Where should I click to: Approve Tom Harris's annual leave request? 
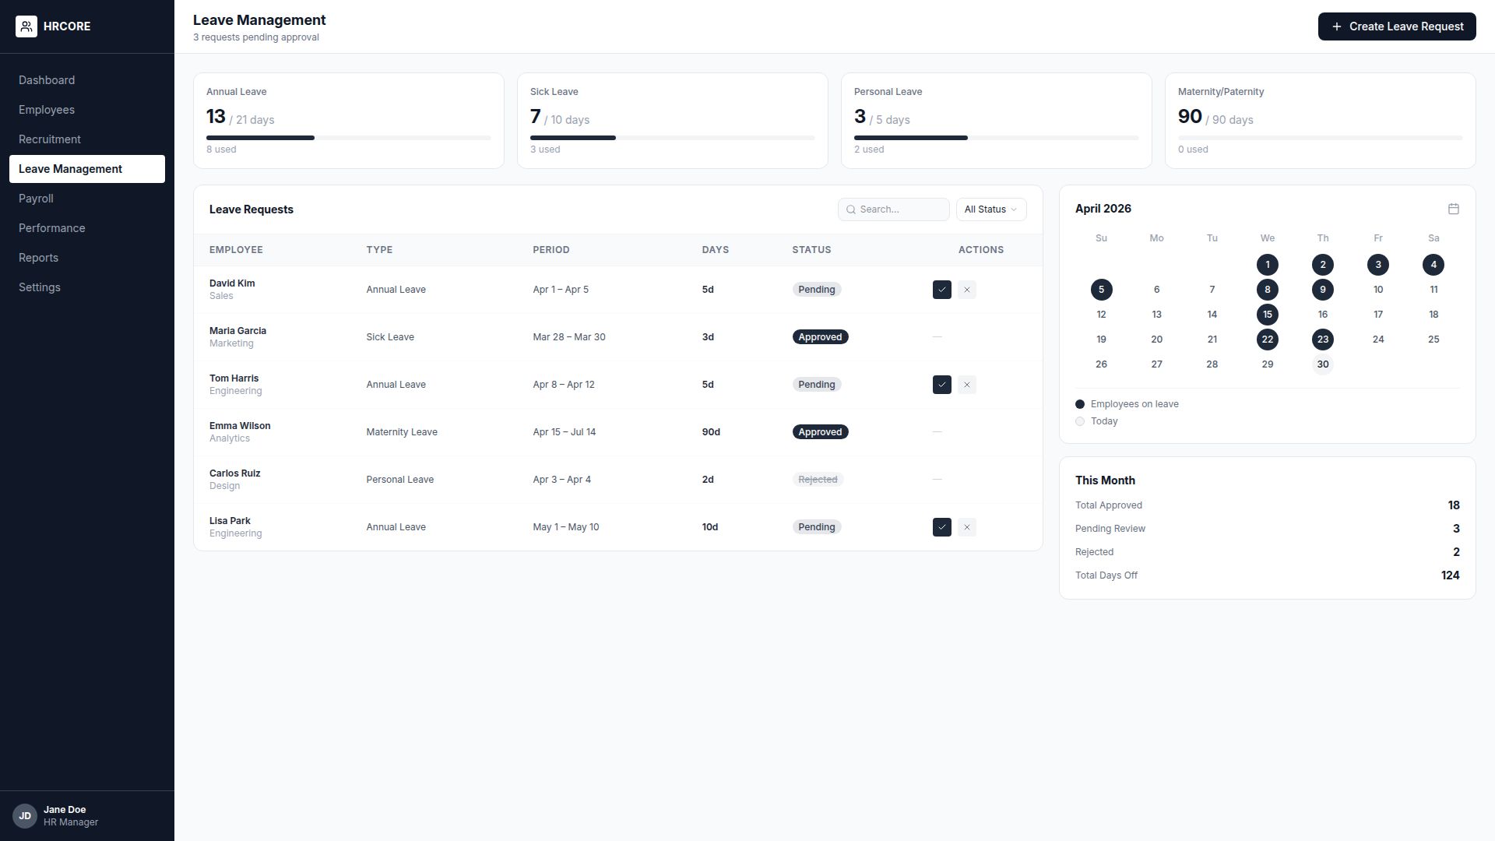[941, 385]
